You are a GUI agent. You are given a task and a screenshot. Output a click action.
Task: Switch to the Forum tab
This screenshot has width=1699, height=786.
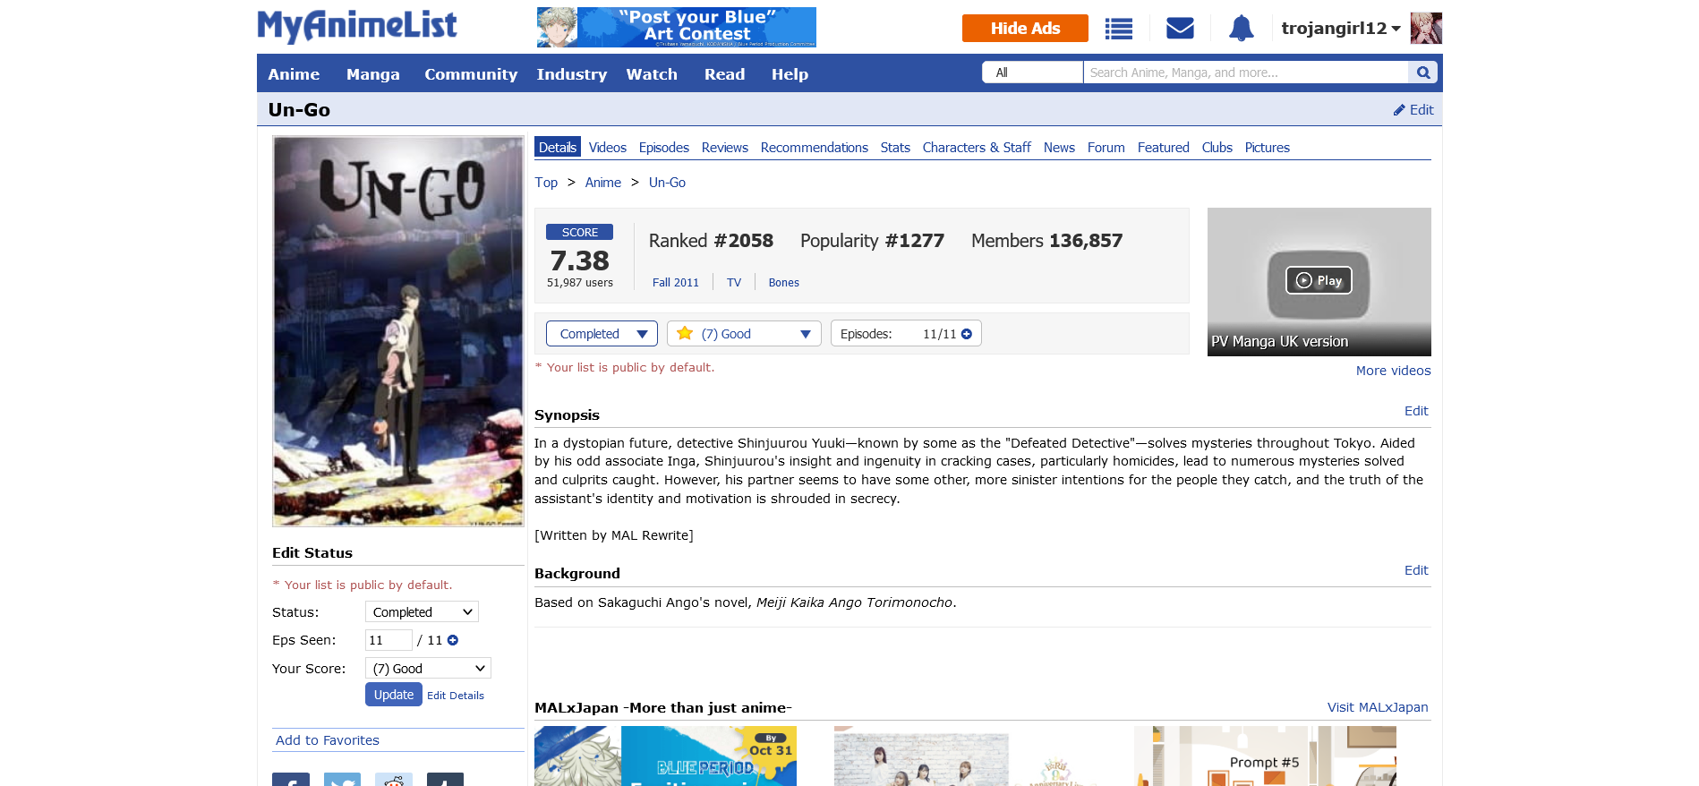point(1106,148)
